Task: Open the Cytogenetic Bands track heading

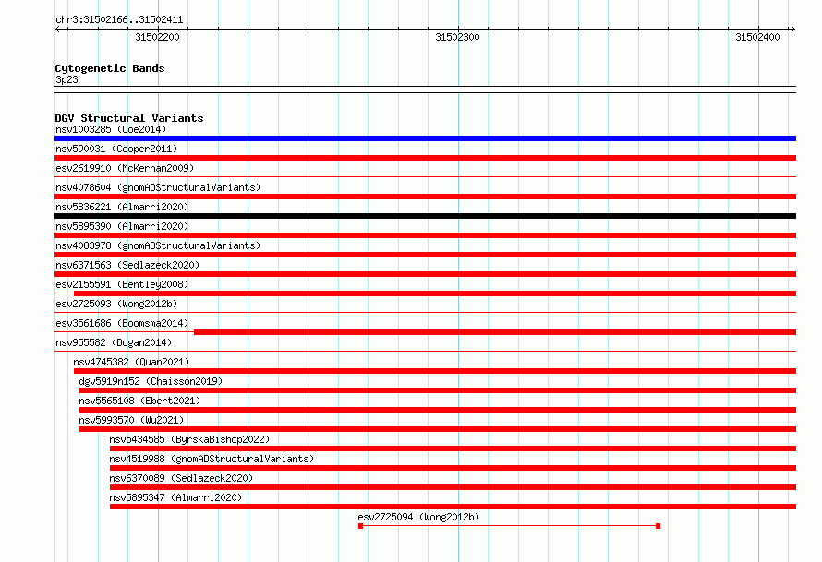Action: 110,68
